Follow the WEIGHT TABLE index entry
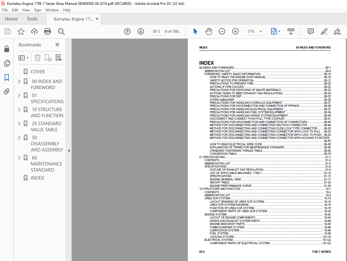The width and height of the screenshot is (347, 261). pos(270,183)
